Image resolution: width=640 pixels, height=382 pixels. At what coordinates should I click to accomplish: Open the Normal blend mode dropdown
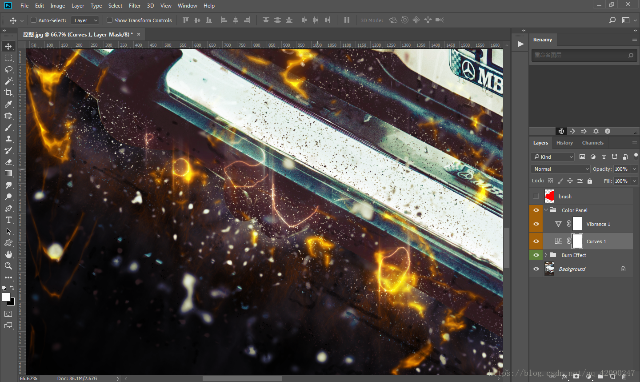pos(560,169)
